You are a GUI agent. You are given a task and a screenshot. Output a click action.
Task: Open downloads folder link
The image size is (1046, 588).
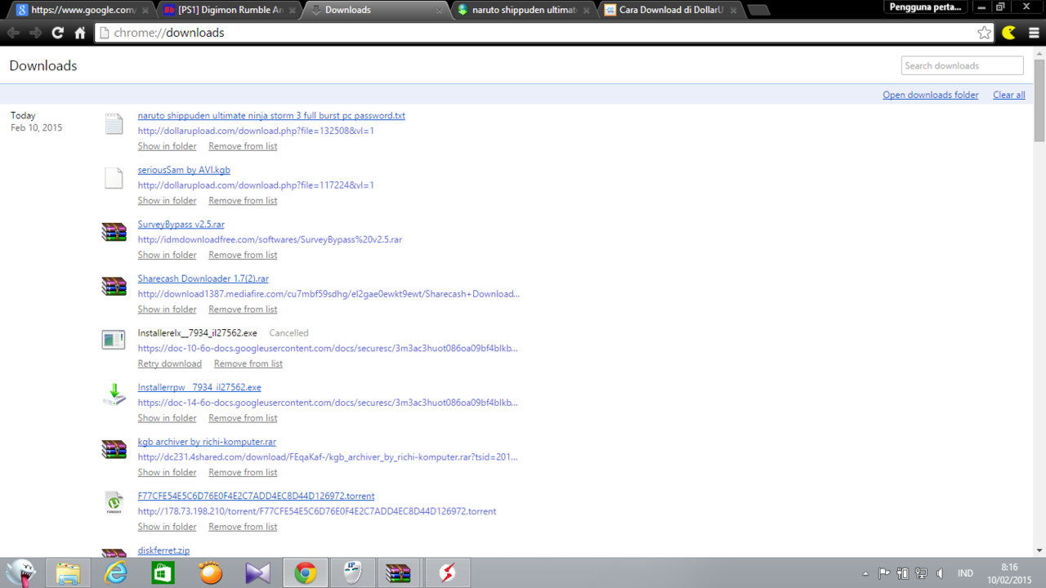tap(930, 95)
